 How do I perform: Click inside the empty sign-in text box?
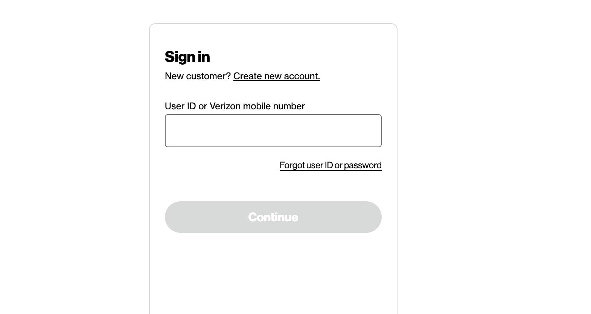(x=273, y=131)
